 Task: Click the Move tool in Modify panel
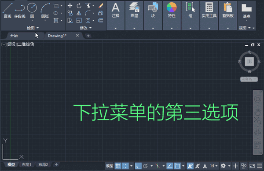tap(70, 6)
